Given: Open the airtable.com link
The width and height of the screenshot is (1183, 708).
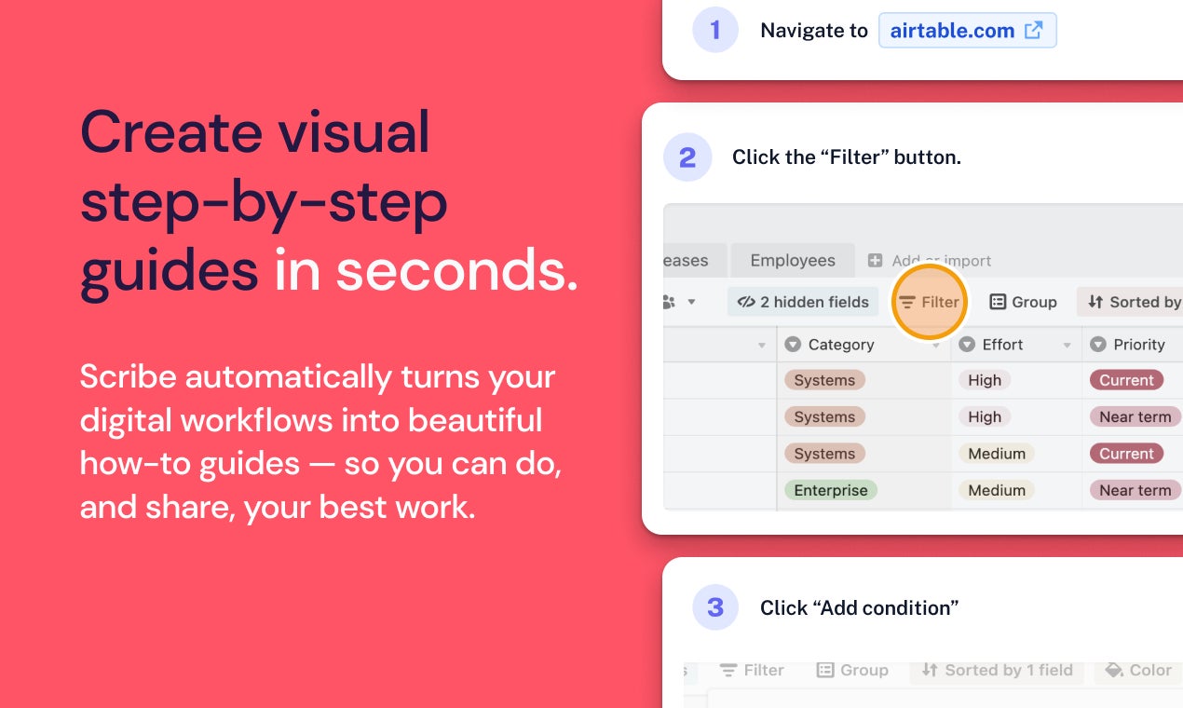Looking at the screenshot, I should 967,31.
